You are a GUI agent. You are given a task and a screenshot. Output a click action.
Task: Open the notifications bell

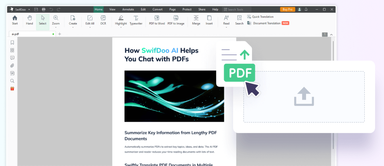(x=306, y=10)
